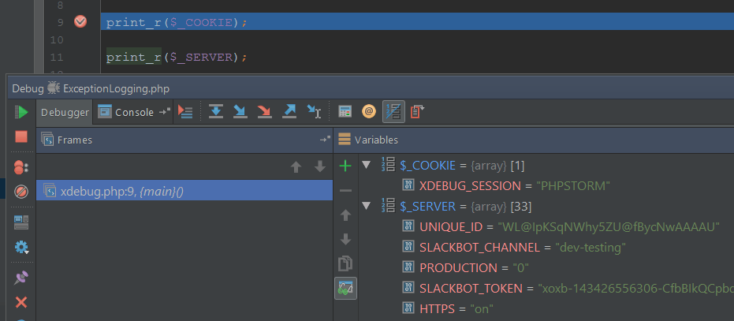Step Out toolbar icon
The width and height of the screenshot is (734, 321).
[289, 111]
